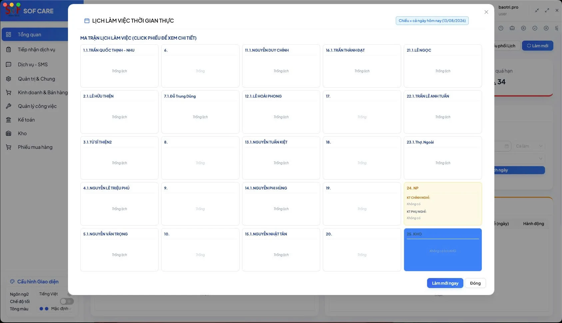Image resolution: width=562 pixels, height=323 pixels.
Task: Click the cart icon of Phiếu mua hàng
Action: (9, 147)
